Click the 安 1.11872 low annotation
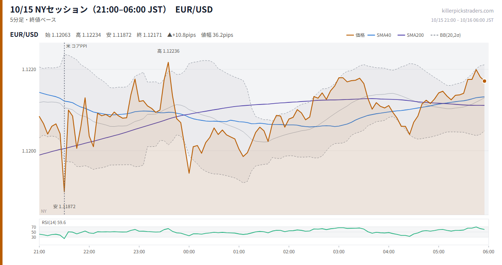Viewport: 502px width, 265px height. [x=64, y=206]
